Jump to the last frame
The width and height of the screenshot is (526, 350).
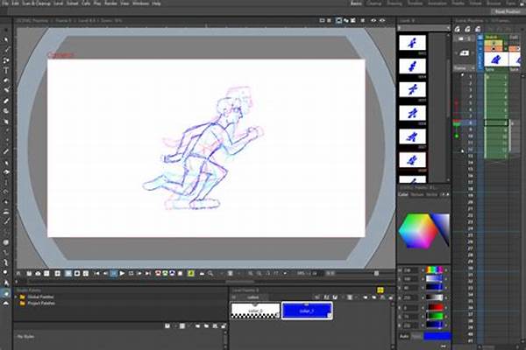147,274
